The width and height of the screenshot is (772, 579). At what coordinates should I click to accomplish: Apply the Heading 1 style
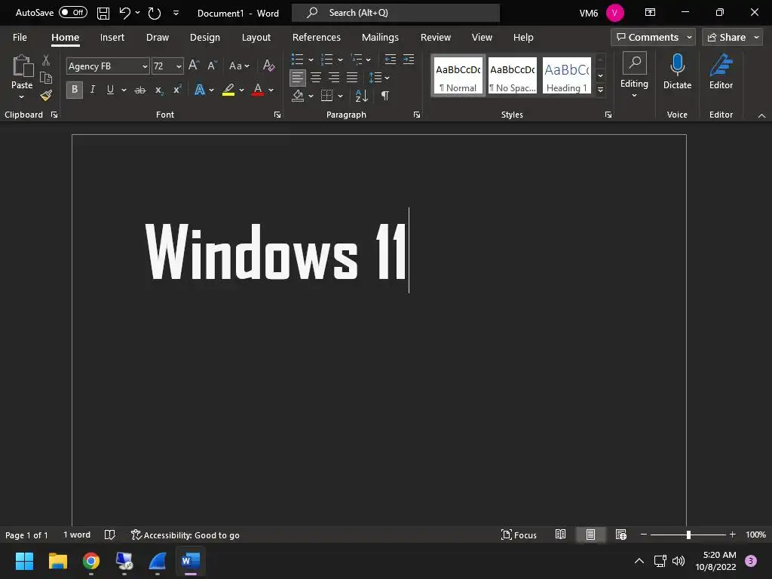(567, 75)
